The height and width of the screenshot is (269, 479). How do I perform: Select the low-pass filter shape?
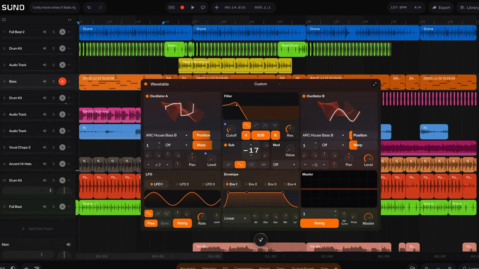point(246,125)
